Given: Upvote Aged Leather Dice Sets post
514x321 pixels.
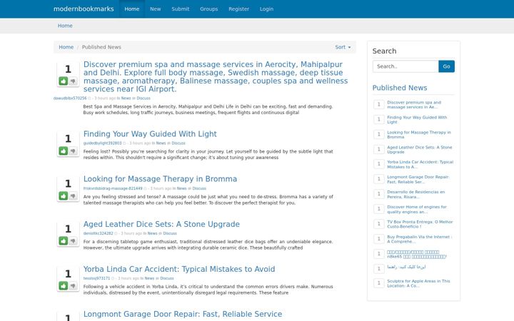Looking at the screenshot, I should (x=64, y=241).
